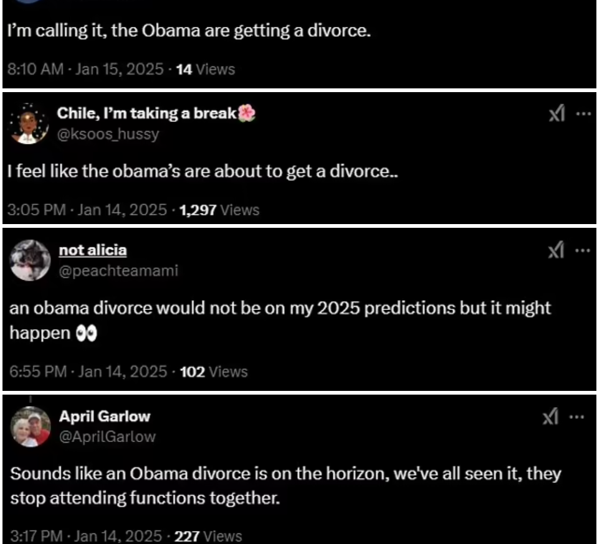Open the profile picture of @peachteamami
Viewport: 597px width, 544px height.
coord(30,260)
